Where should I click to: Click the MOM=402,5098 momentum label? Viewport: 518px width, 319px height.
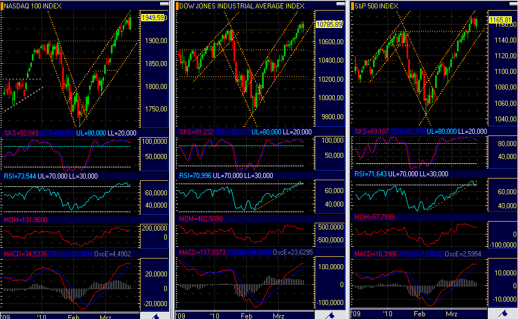coord(201,219)
